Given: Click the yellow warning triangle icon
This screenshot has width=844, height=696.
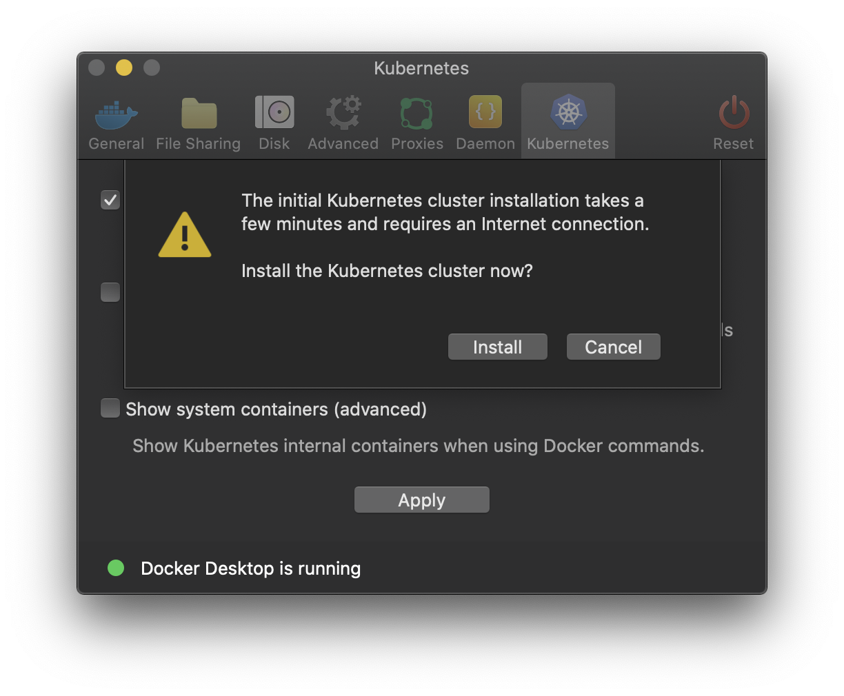Looking at the screenshot, I should [185, 235].
